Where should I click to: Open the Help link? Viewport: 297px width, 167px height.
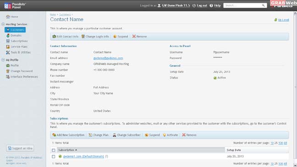tap(217, 6)
